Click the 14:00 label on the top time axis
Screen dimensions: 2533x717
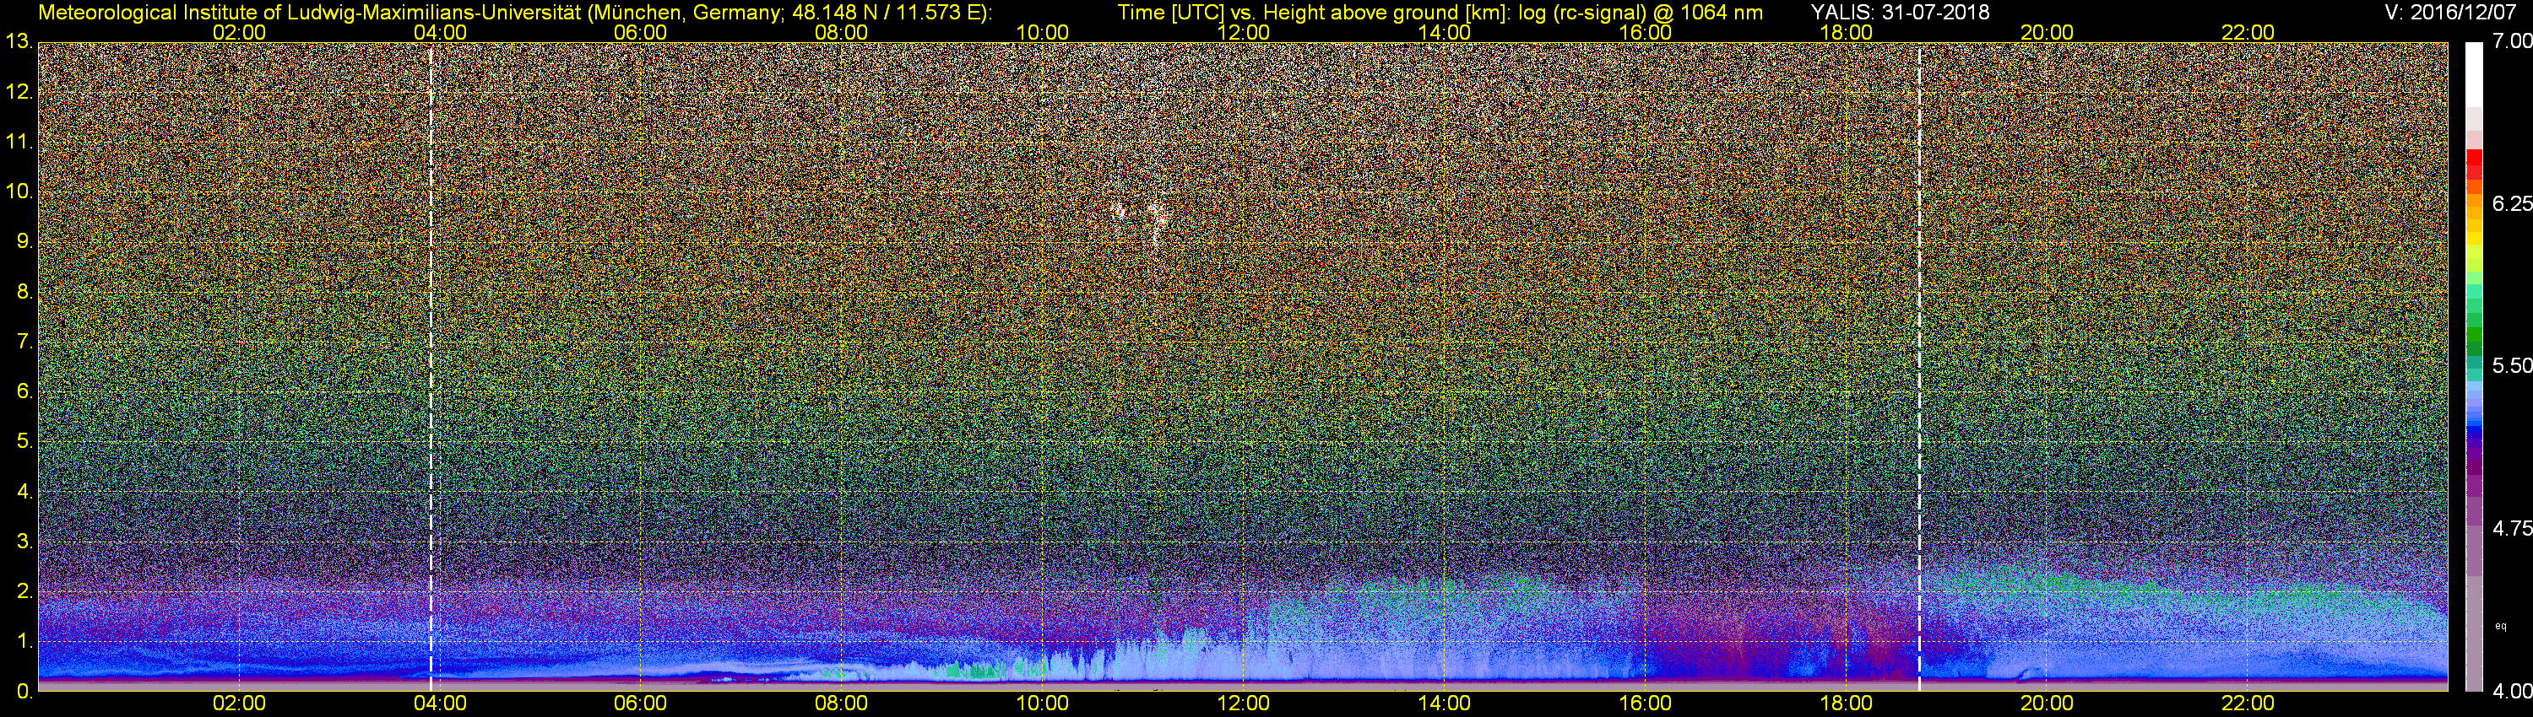point(1445,32)
